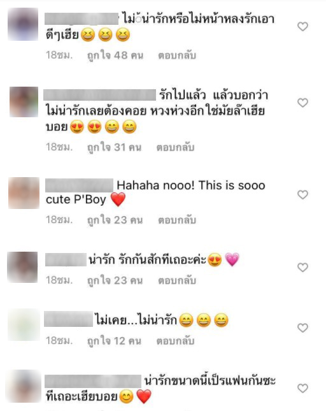Reply (ตอบกลับ) to the 31-likes comment
This screenshot has height=411, width=326.
tap(175, 147)
